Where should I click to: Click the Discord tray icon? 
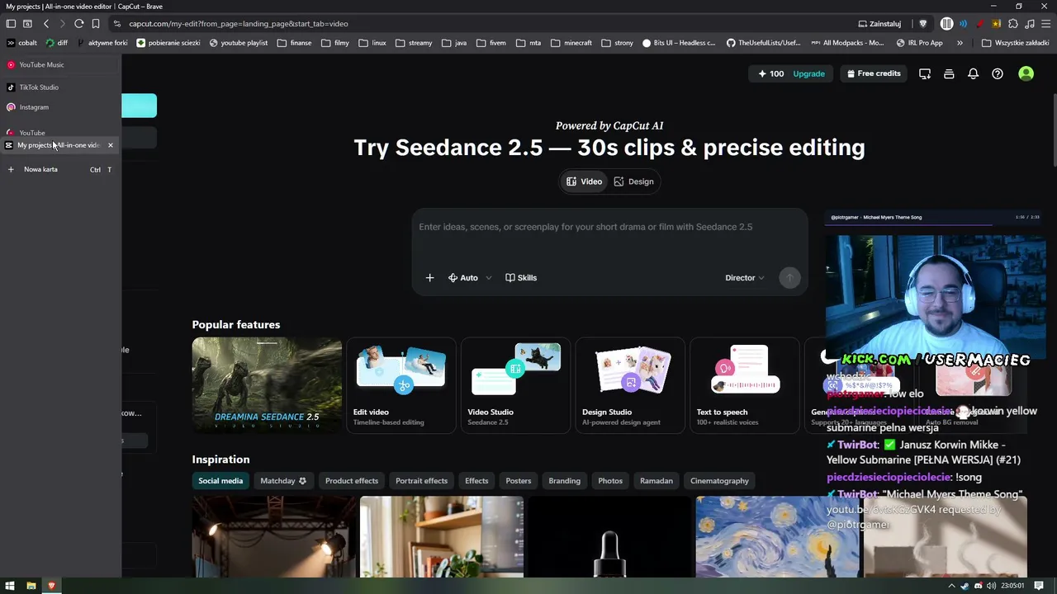click(979, 586)
